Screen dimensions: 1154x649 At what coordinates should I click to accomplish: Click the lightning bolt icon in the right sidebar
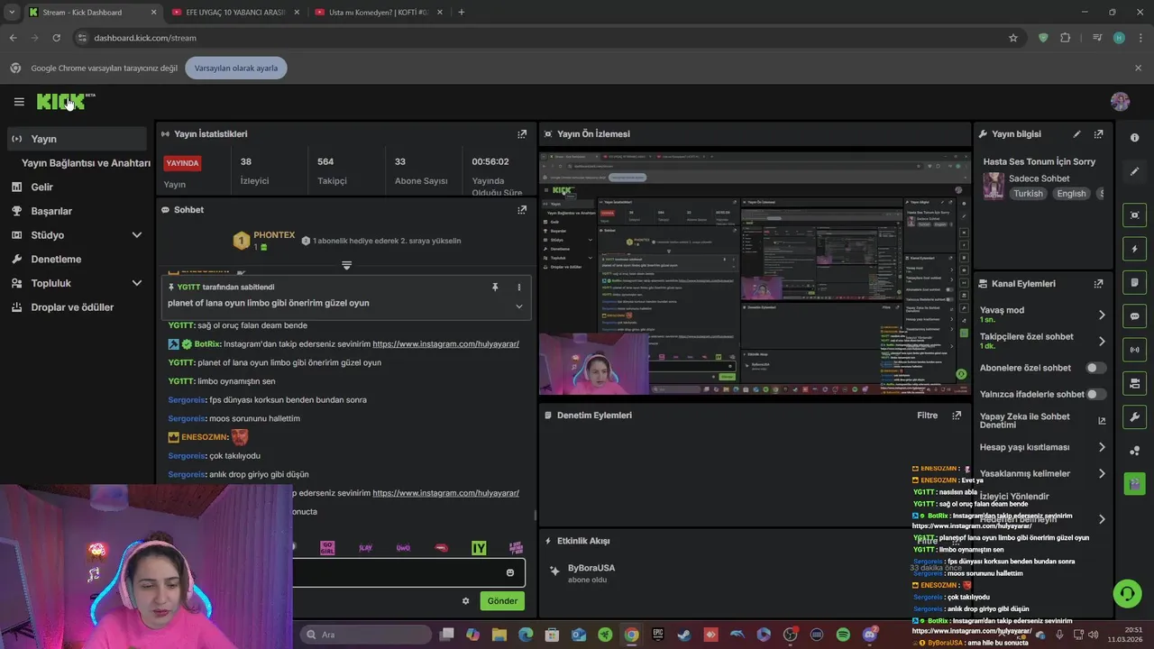click(1134, 249)
